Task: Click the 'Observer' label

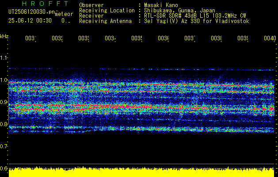Action: [91, 5]
